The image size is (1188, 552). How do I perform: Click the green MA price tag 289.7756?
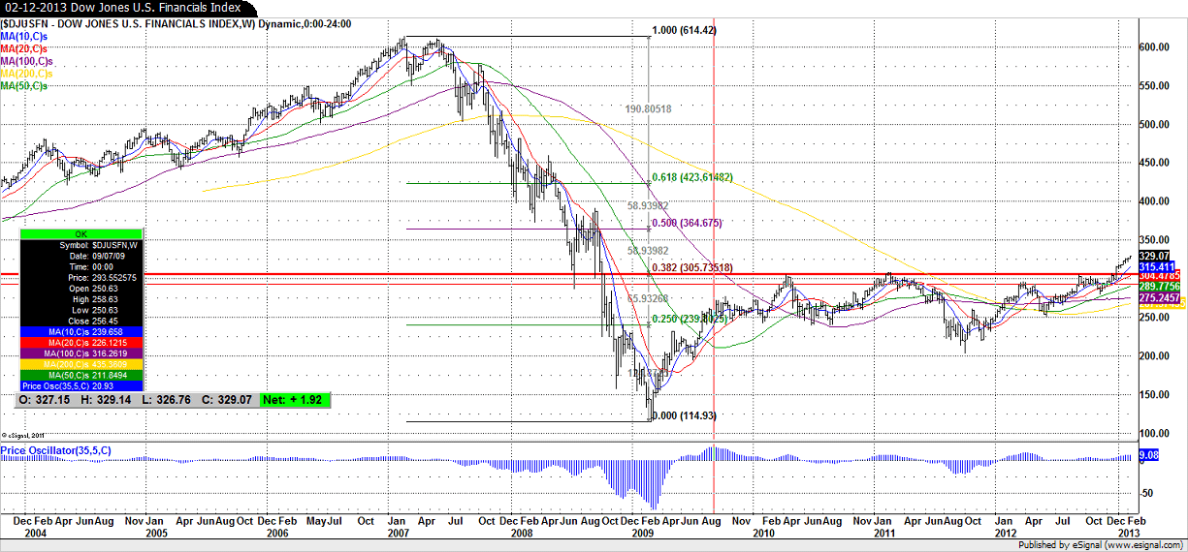click(1159, 288)
